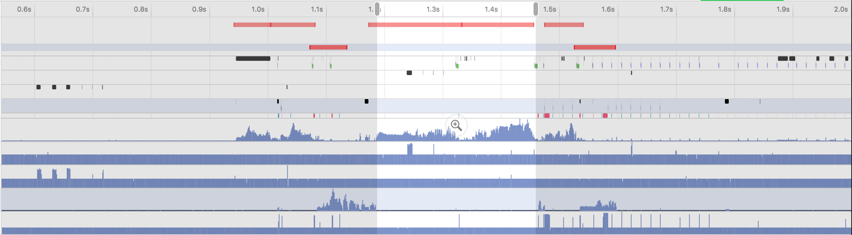Viewport: 852px width, 235px height.
Task: Click the raised block near 1.25s in the second graph
Action: click(410, 149)
